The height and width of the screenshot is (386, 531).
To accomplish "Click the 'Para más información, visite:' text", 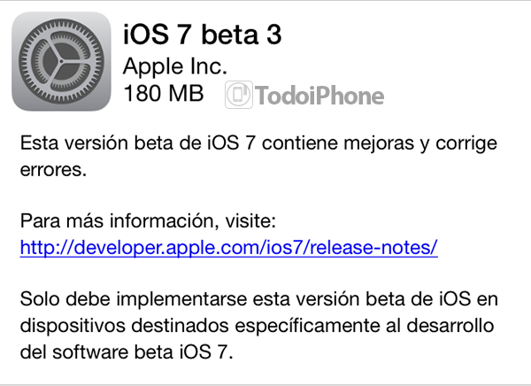I will (x=148, y=221).
